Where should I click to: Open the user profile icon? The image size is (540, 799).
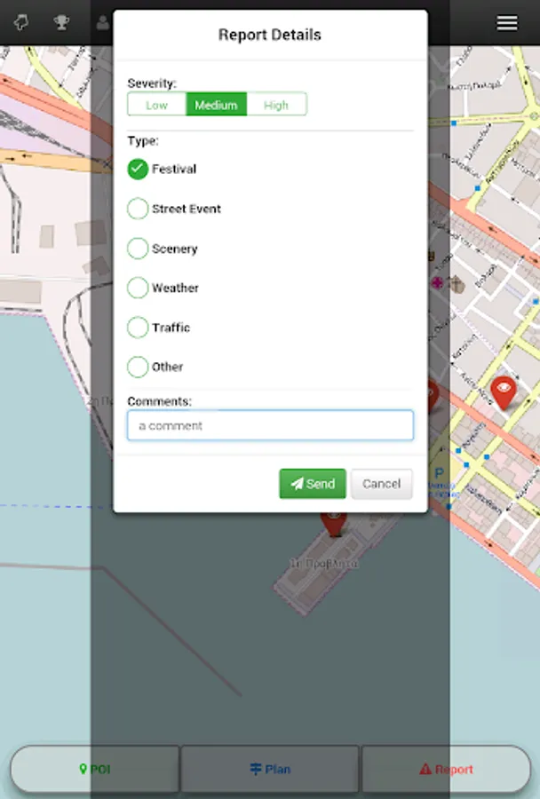pos(103,22)
